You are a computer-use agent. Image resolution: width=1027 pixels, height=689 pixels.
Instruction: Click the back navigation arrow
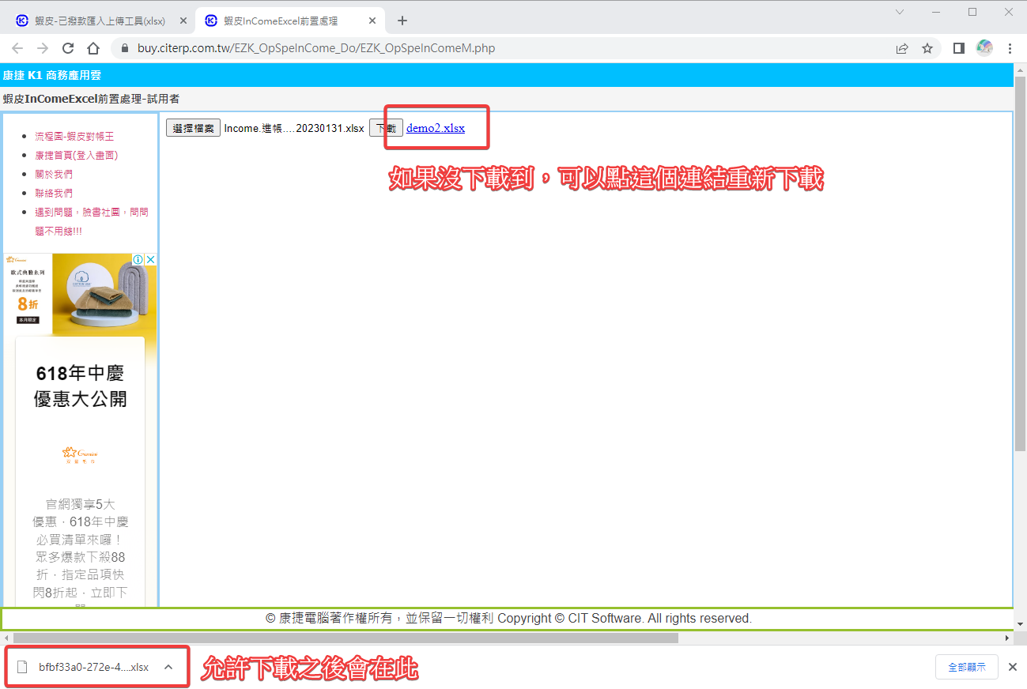pyautogui.click(x=17, y=48)
